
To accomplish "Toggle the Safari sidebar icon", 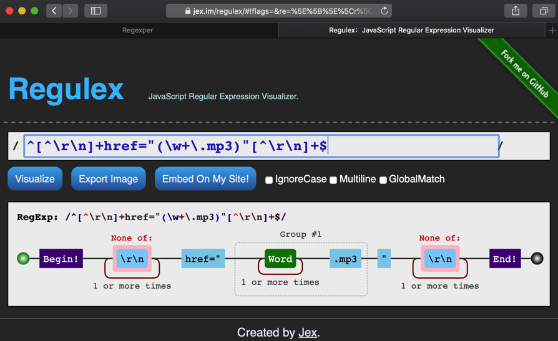I will (95, 11).
